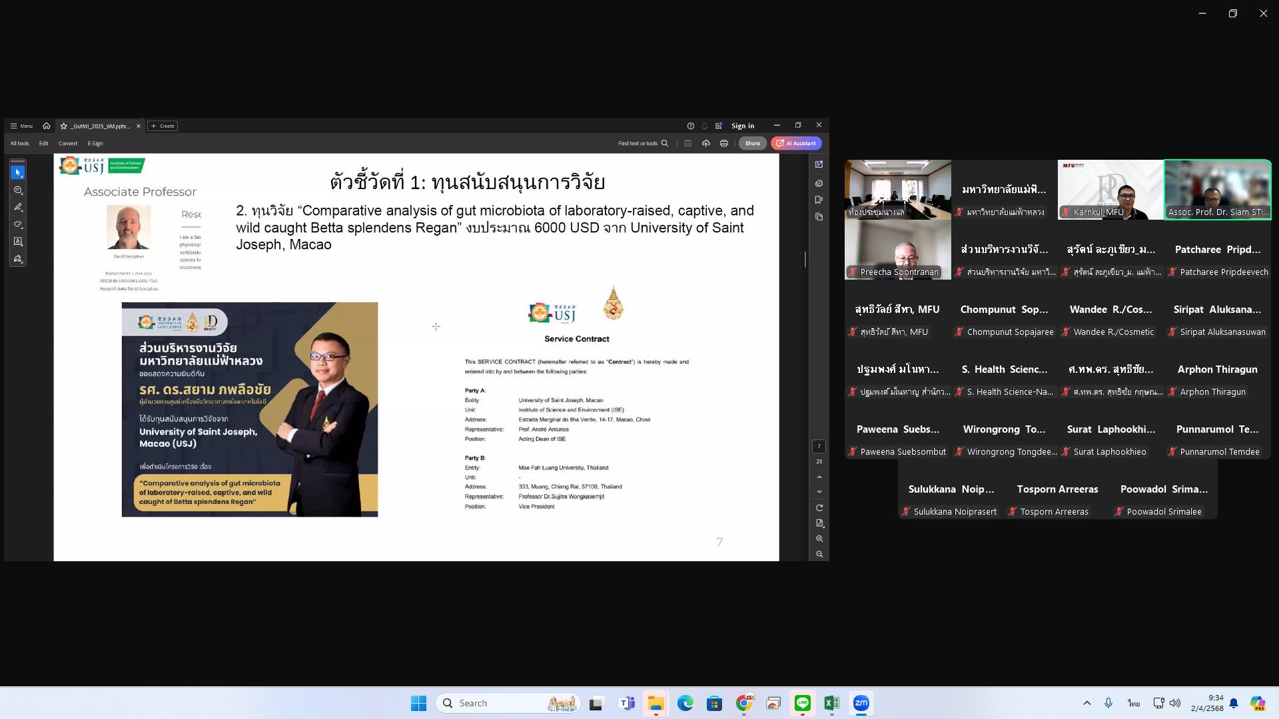Open the AI Assistant button

(796, 143)
